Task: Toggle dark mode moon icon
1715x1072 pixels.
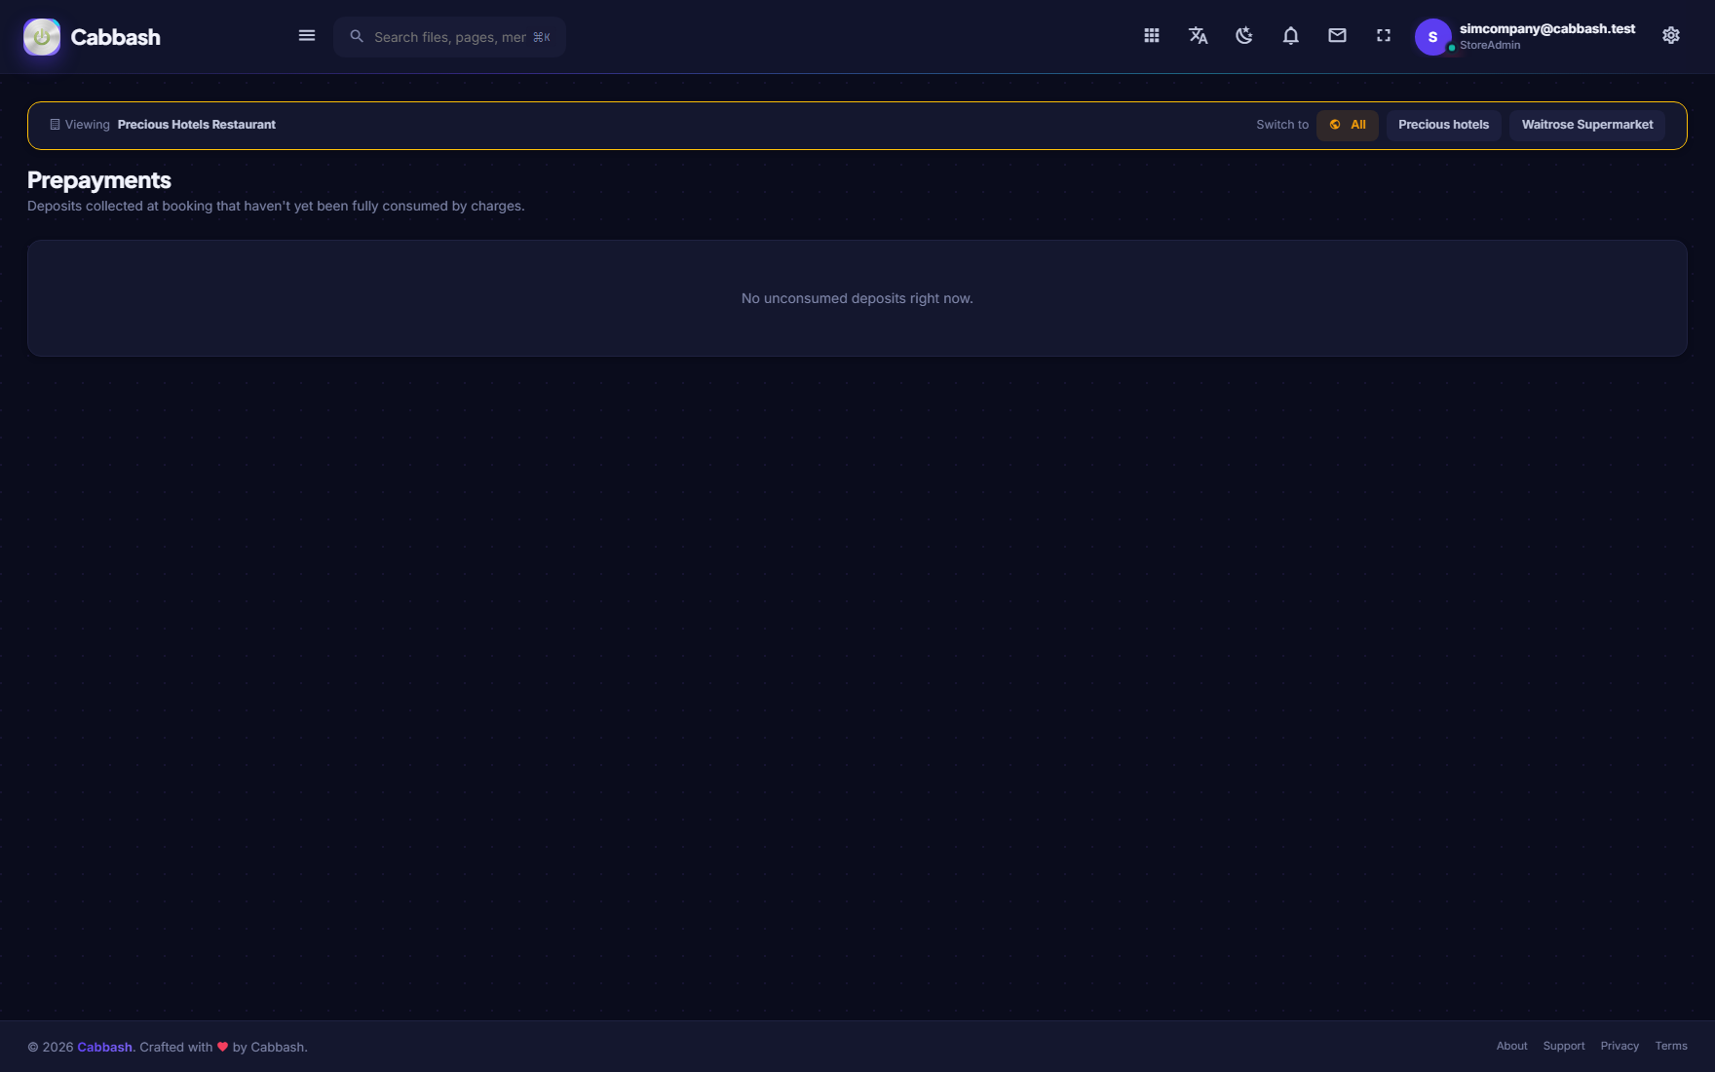Action: click(1244, 36)
